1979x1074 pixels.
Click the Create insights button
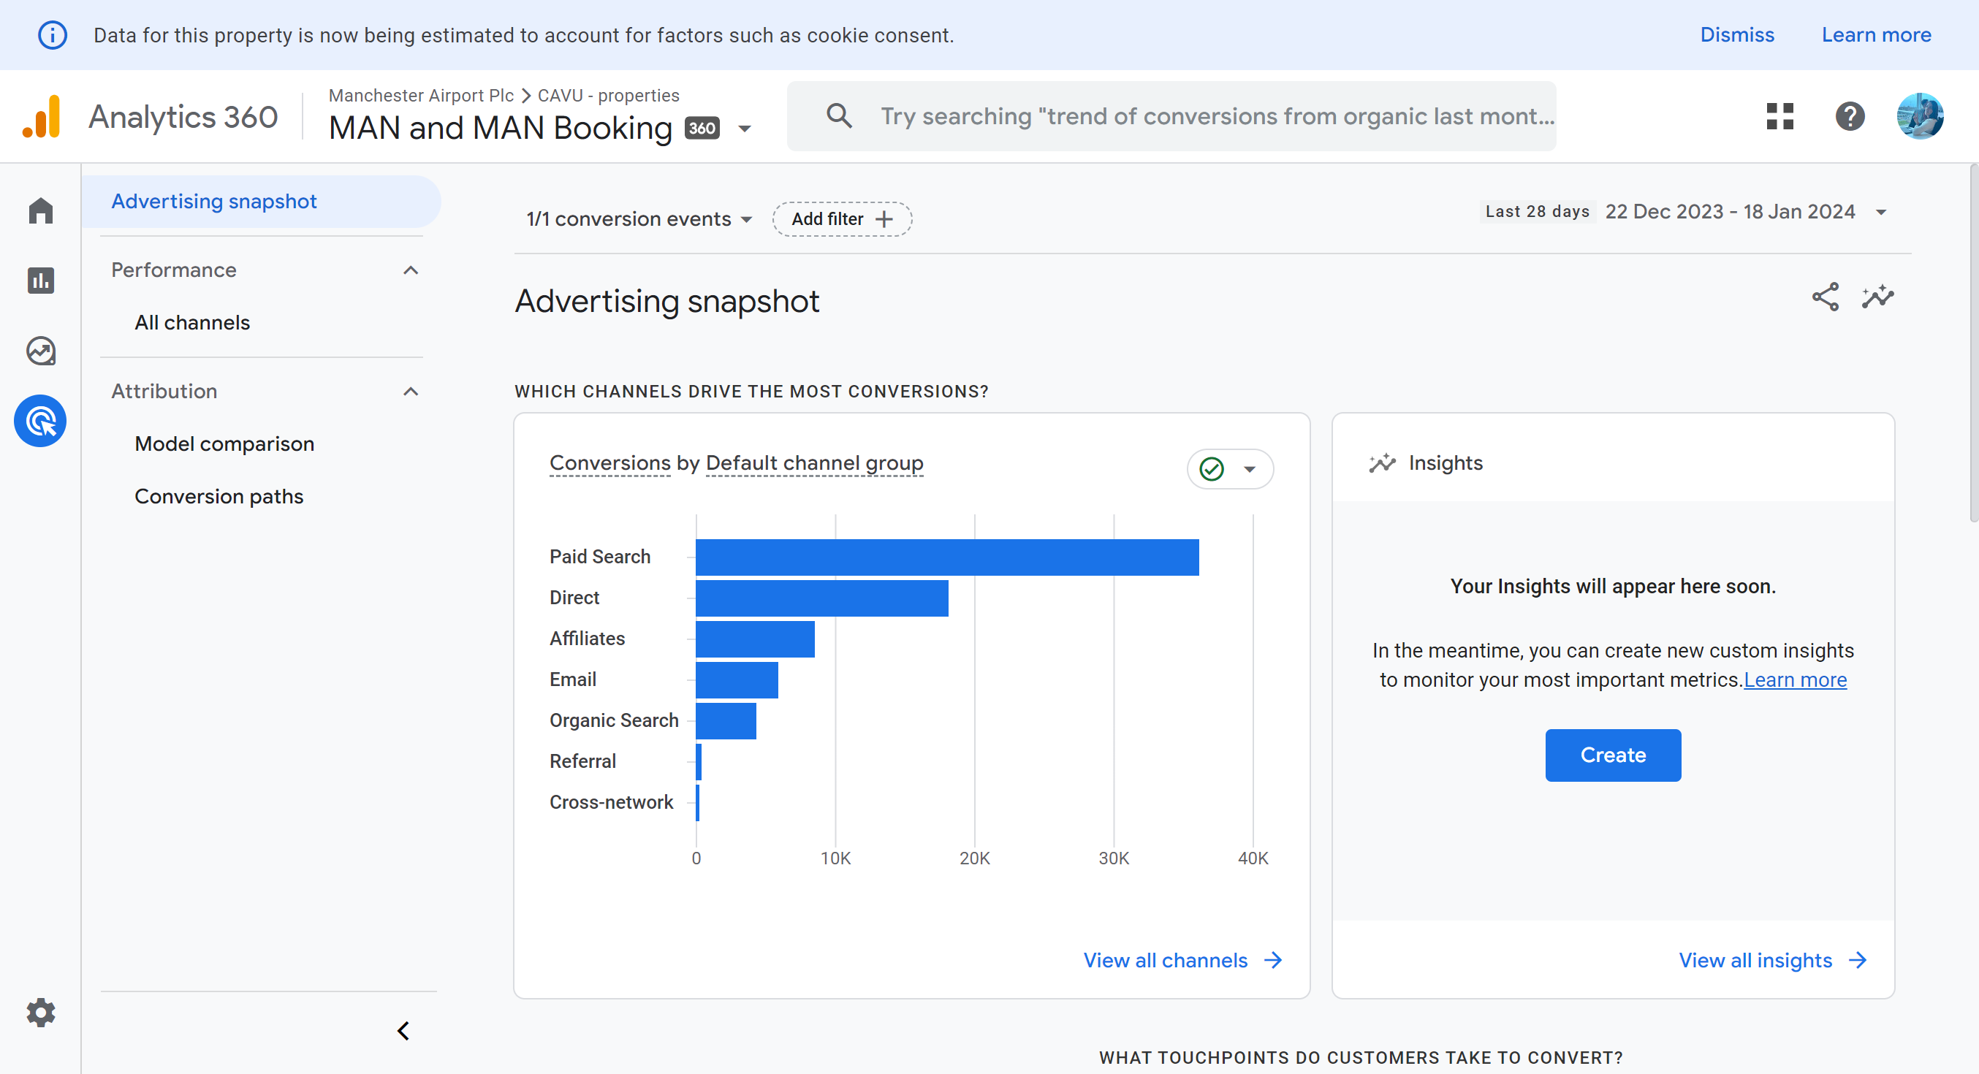click(x=1613, y=755)
